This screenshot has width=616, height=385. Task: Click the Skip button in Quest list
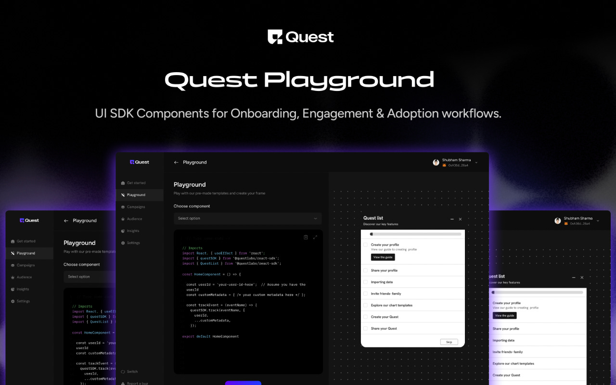pyautogui.click(x=449, y=342)
